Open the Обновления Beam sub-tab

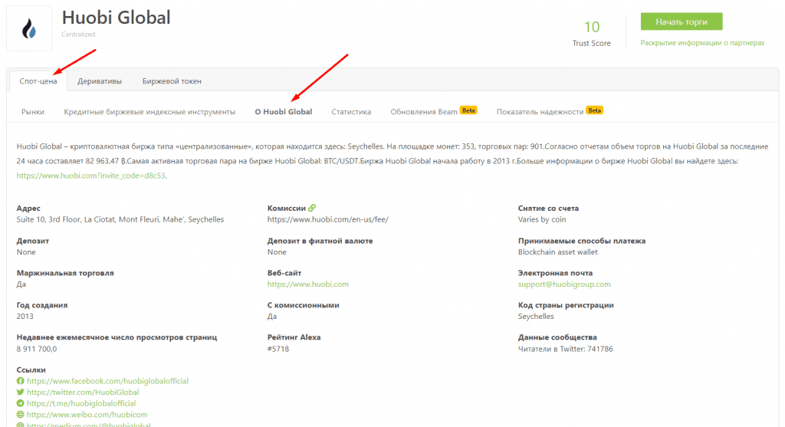423,112
